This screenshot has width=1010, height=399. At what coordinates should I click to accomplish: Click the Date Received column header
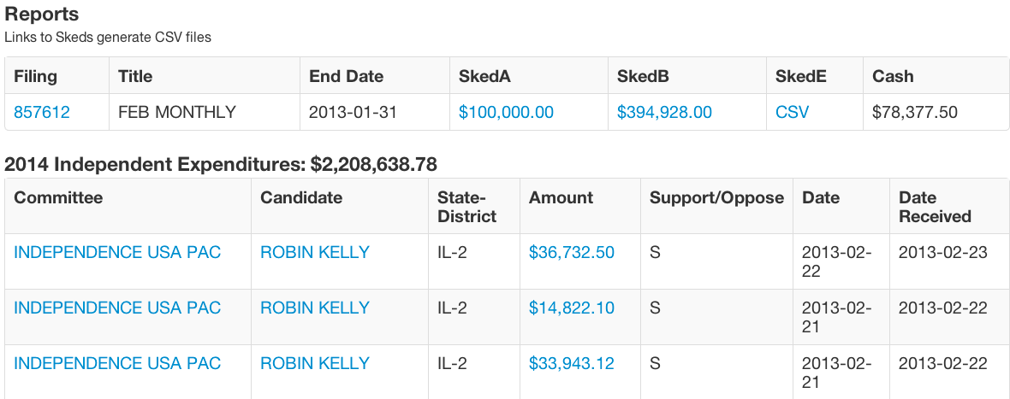coord(935,207)
